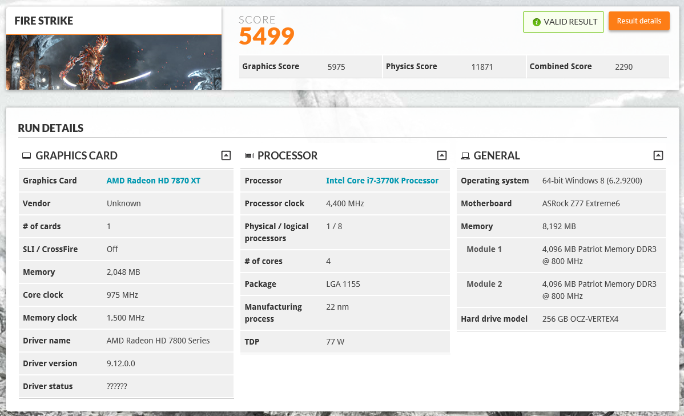Click the Graphics Score label
Screen dimensions: 684x416
[271, 66]
